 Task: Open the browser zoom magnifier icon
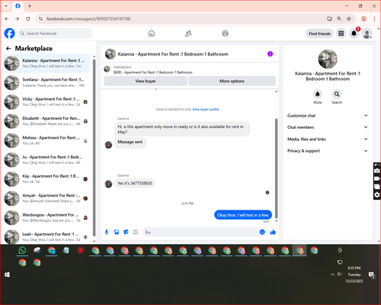[339, 19]
